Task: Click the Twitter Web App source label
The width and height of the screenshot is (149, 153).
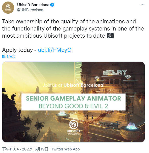Action: [x=66, y=149]
